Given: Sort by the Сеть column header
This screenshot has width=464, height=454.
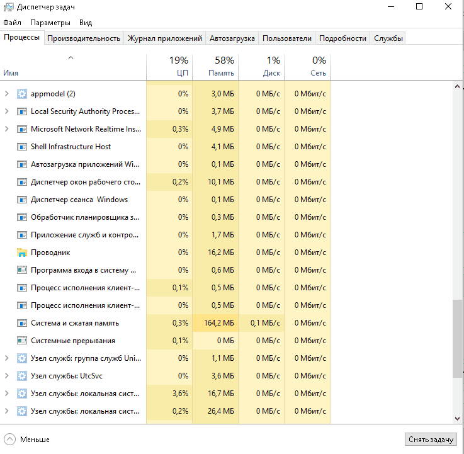Looking at the screenshot, I should [307, 67].
